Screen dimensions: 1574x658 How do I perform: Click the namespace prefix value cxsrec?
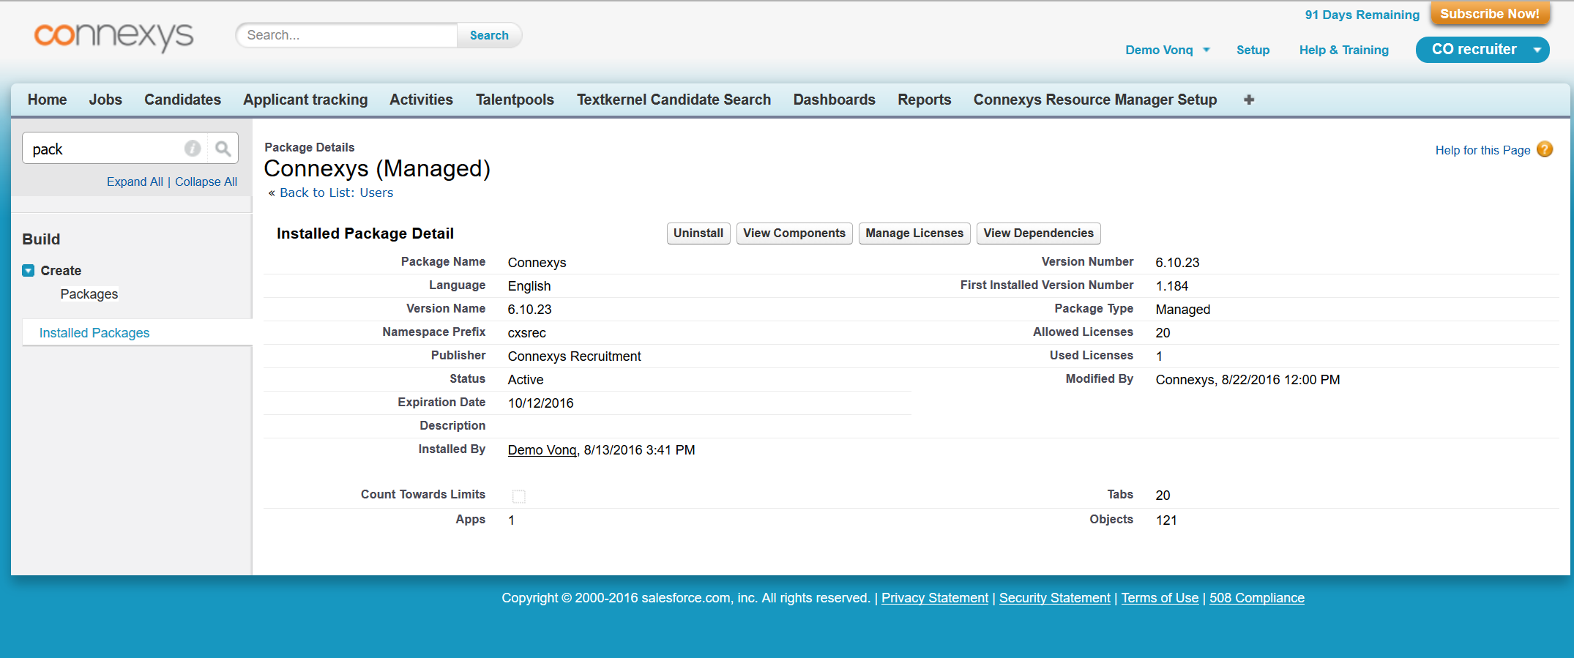point(527,333)
